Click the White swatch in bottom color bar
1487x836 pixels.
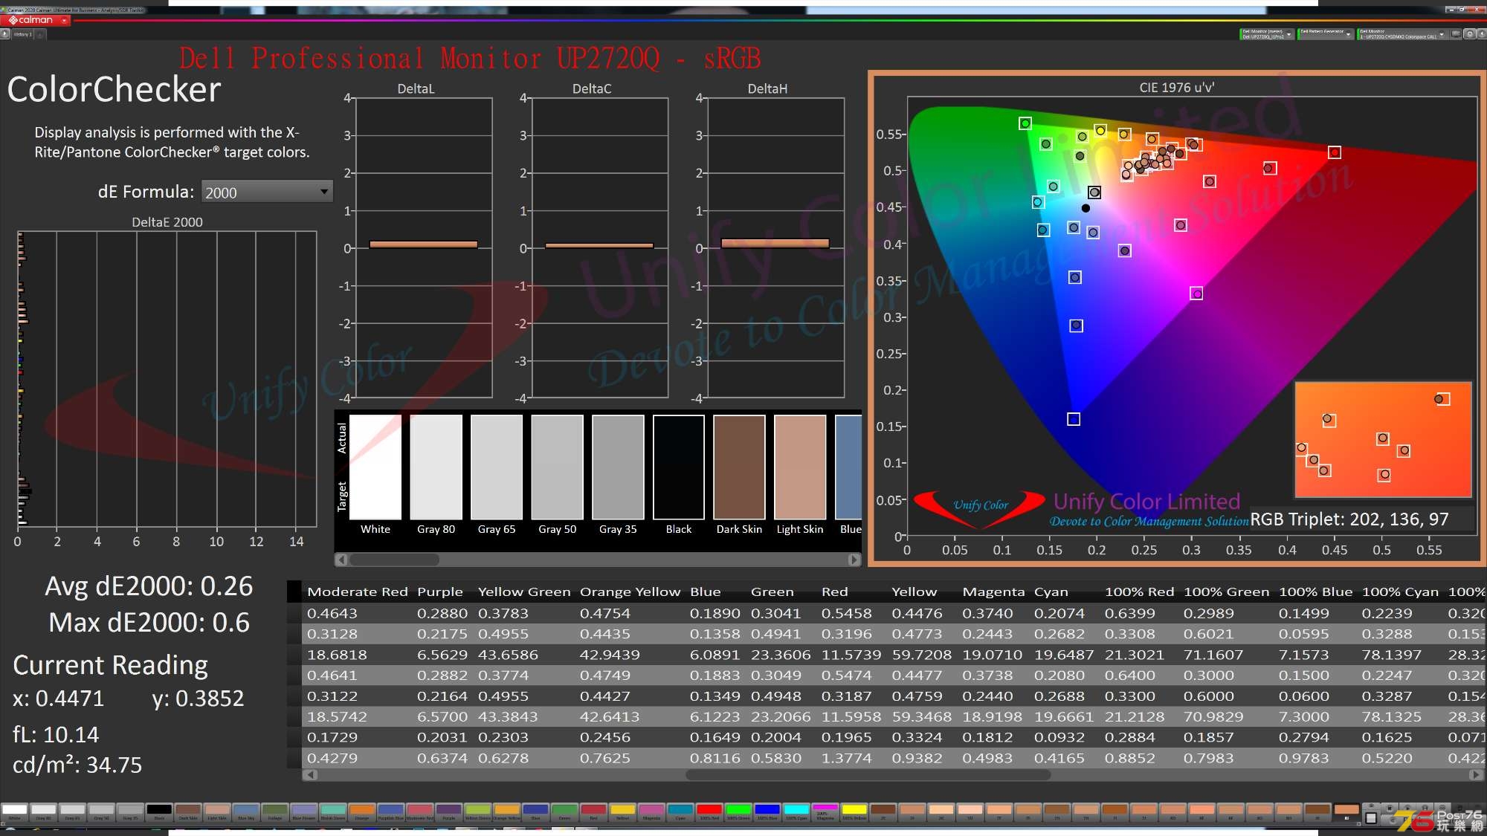click(x=14, y=811)
